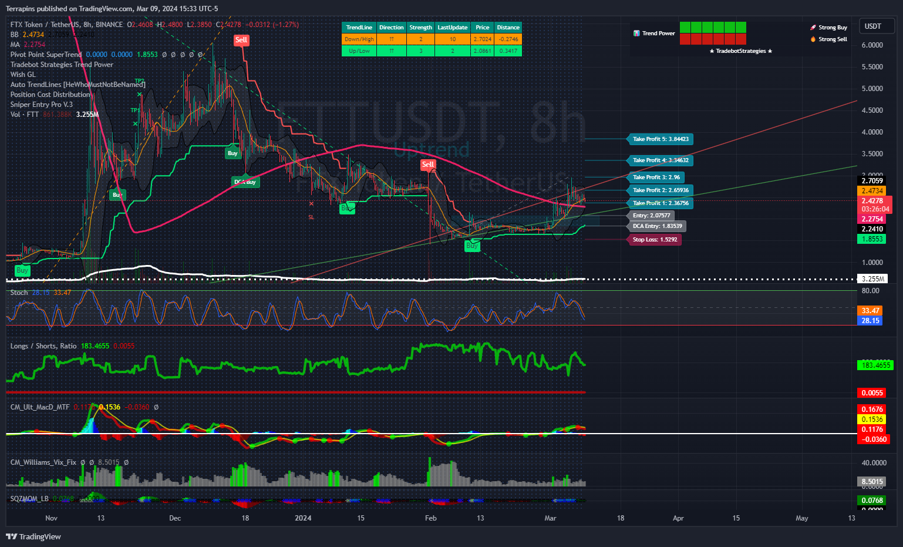Click the 2024 label on time axis

tap(303, 518)
